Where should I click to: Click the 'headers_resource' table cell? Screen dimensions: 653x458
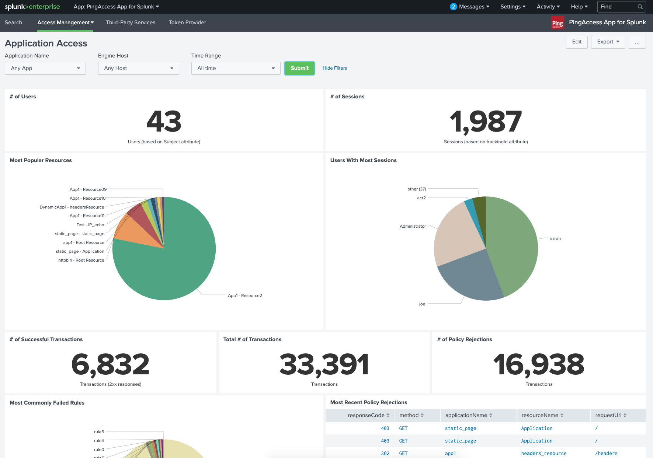coord(544,453)
